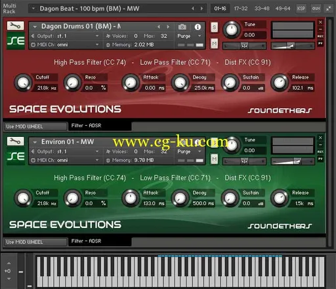Open the Dagon Drums instrument name dropdown
The height and width of the screenshot is (289, 336).
35,27
